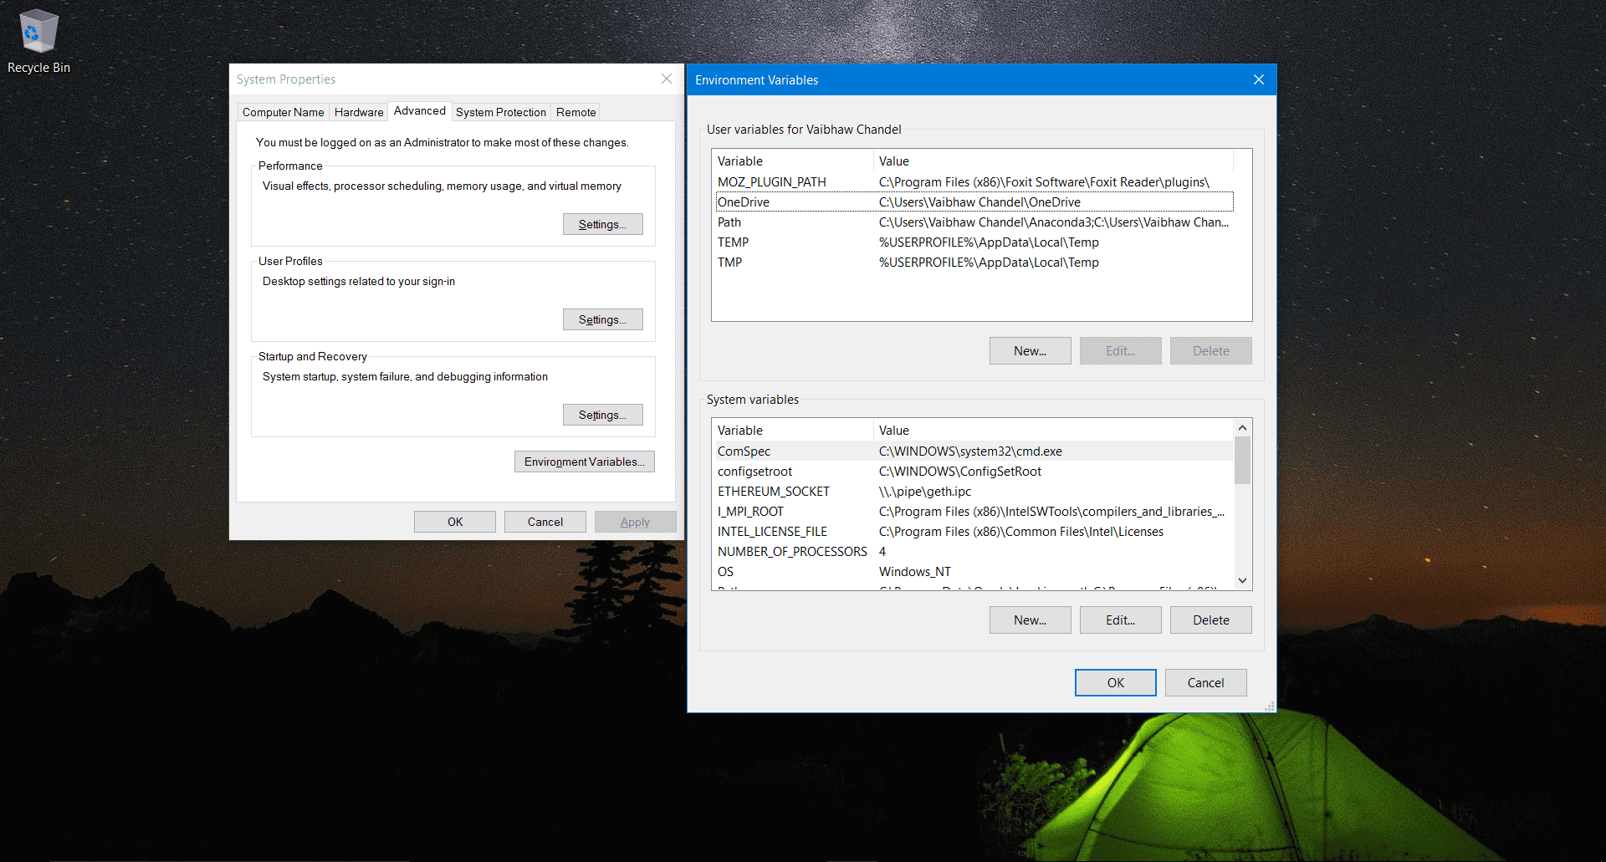Open the Remote tab
Viewport: 1606px width, 862px height.
pos(576,112)
